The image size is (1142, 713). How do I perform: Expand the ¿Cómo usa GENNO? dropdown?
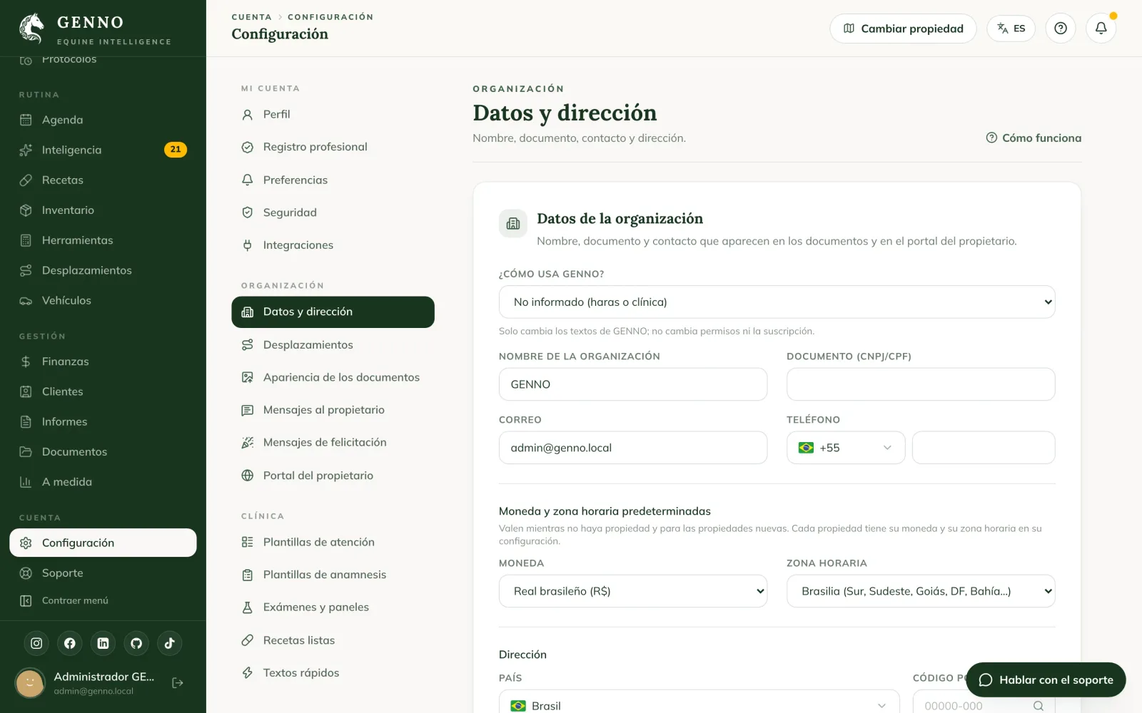pos(777,302)
